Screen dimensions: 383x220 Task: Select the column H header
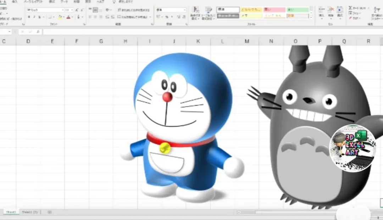(x=125, y=41)
